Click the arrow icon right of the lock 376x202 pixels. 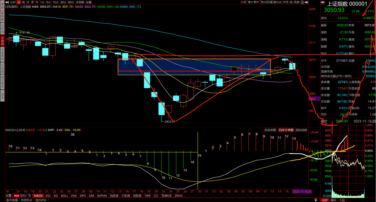[307, 2]
